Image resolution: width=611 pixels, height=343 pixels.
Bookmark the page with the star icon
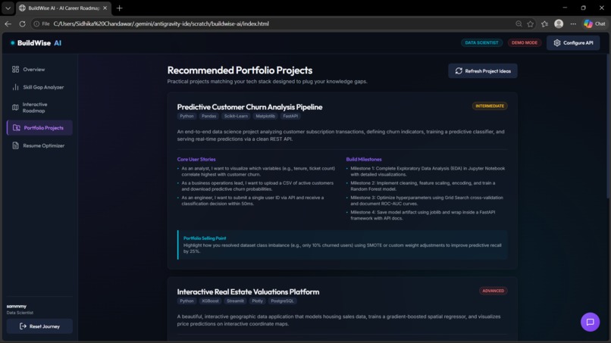pyautogui.click(x=531, y=23)
